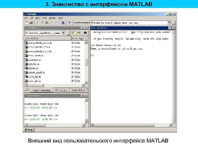198x148 pixels.
Task: Expand the path dropdown in Current Directory panel
Action: [x=64, y=33]
